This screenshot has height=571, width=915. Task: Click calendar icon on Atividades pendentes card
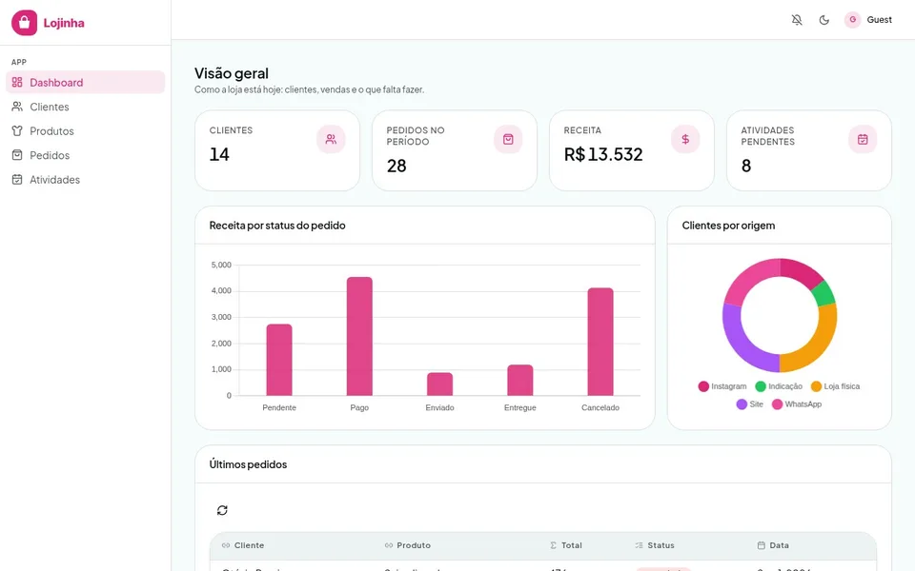click(x=863, y=139)
